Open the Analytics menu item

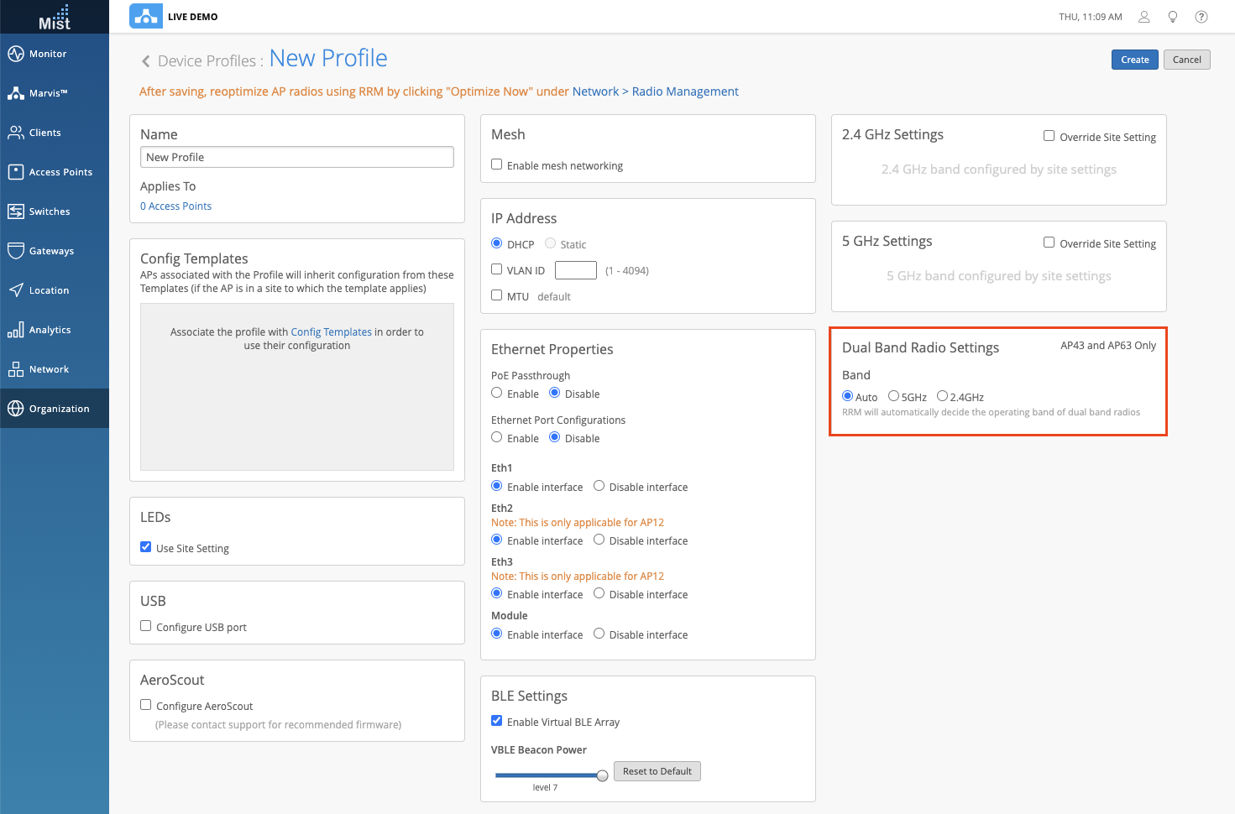pyautogui.click(x=50, y=330)
